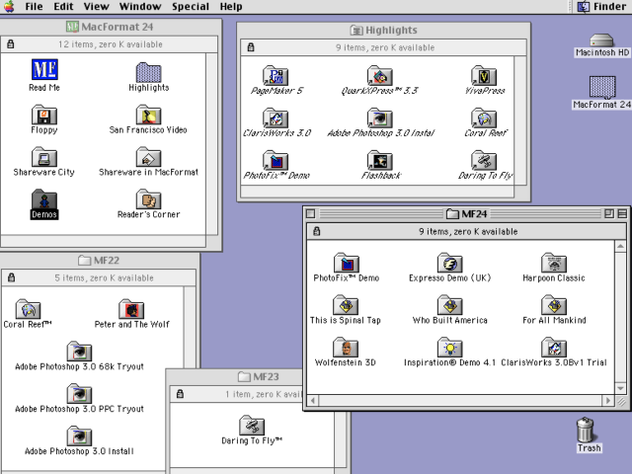Viewport: 632px width, 474px height.
Task: Select ClarisWorks 3.0Bv1 Trial folder
Action: [x=554, y=347]
